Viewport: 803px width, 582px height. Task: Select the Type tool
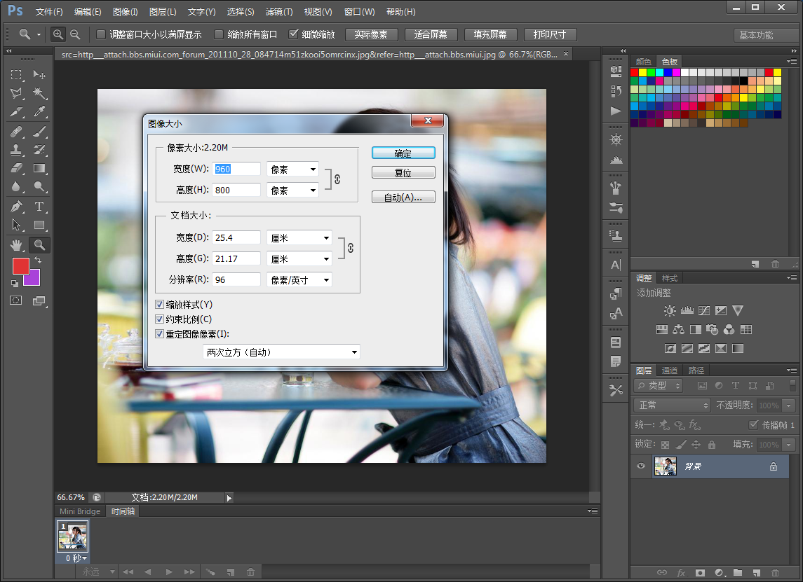coord(39,206)
